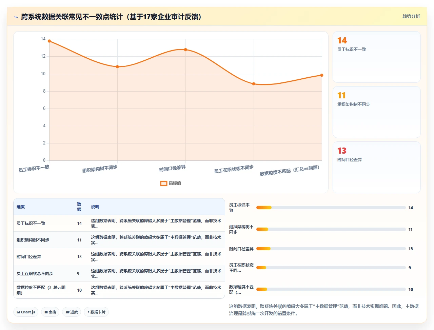434x330 pixels.
Task: Click the 时间口径差异 progress bar
Action: pyautogui.click(x=331, y=249)
